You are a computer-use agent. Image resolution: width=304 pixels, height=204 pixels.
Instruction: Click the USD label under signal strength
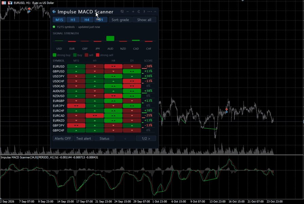click(x=59, y=49)
